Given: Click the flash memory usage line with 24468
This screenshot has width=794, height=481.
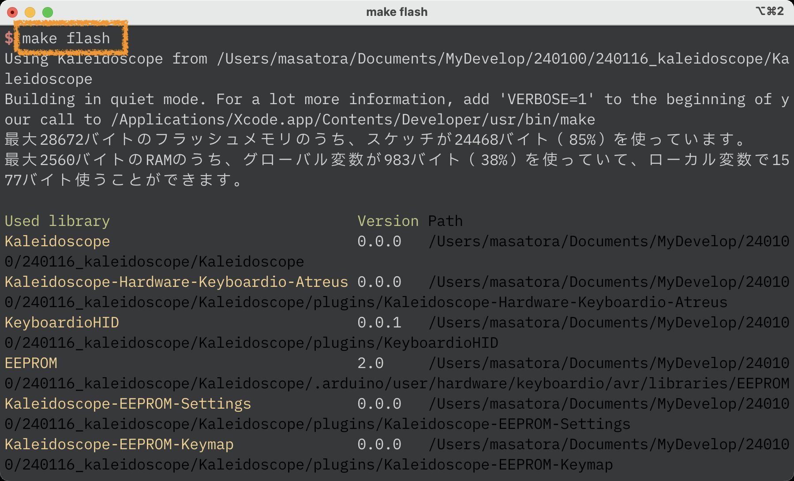Looking at the screenshot, I should pyautogui.click(x=375, y=140).
